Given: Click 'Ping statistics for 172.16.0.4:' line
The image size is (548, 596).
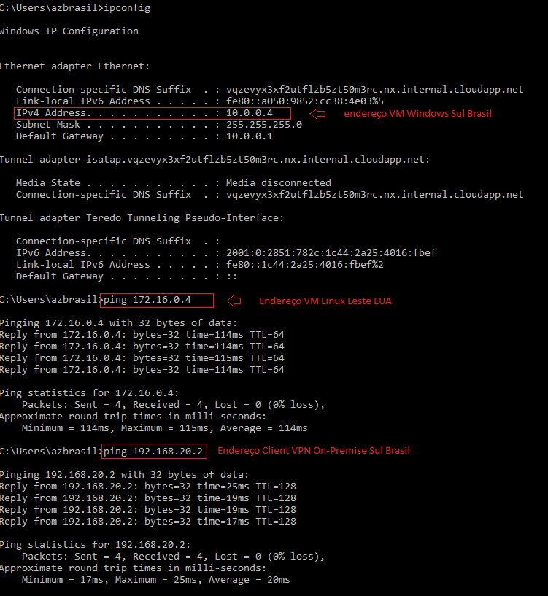Looking at the screenshot, I should [89, 393].
